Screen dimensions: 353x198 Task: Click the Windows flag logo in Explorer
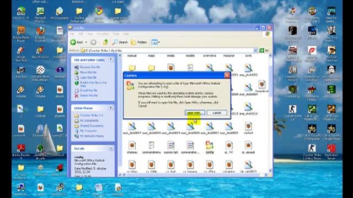[x=267, y=34]
